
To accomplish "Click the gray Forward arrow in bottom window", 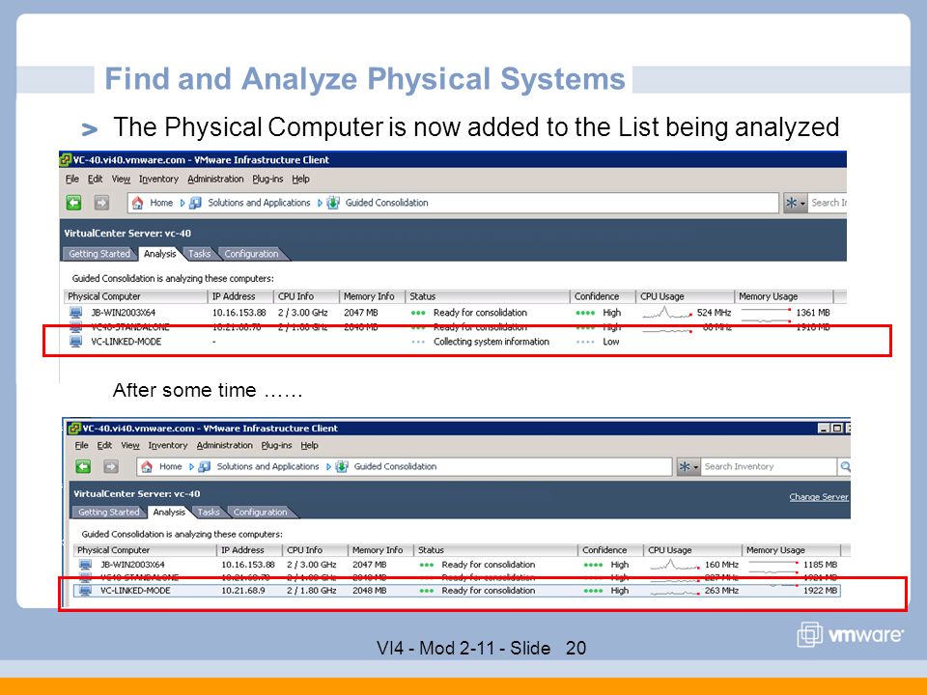I will coord(110,466).
